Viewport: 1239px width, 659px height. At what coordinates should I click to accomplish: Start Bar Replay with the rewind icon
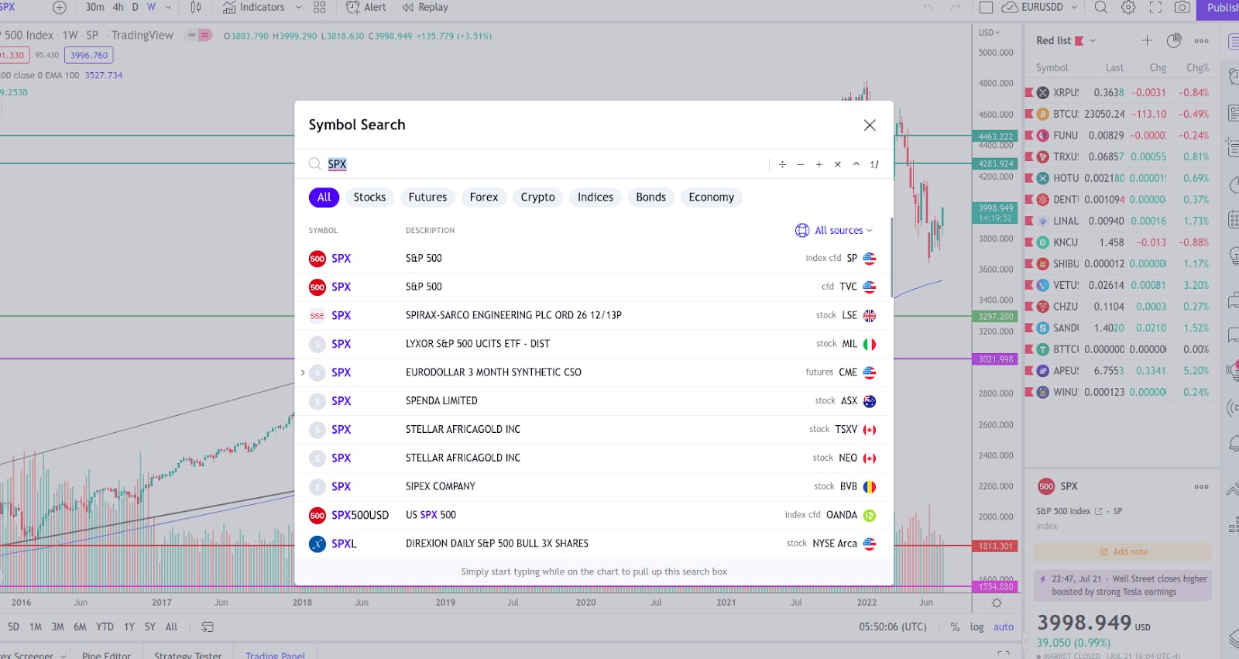(408, 7)
